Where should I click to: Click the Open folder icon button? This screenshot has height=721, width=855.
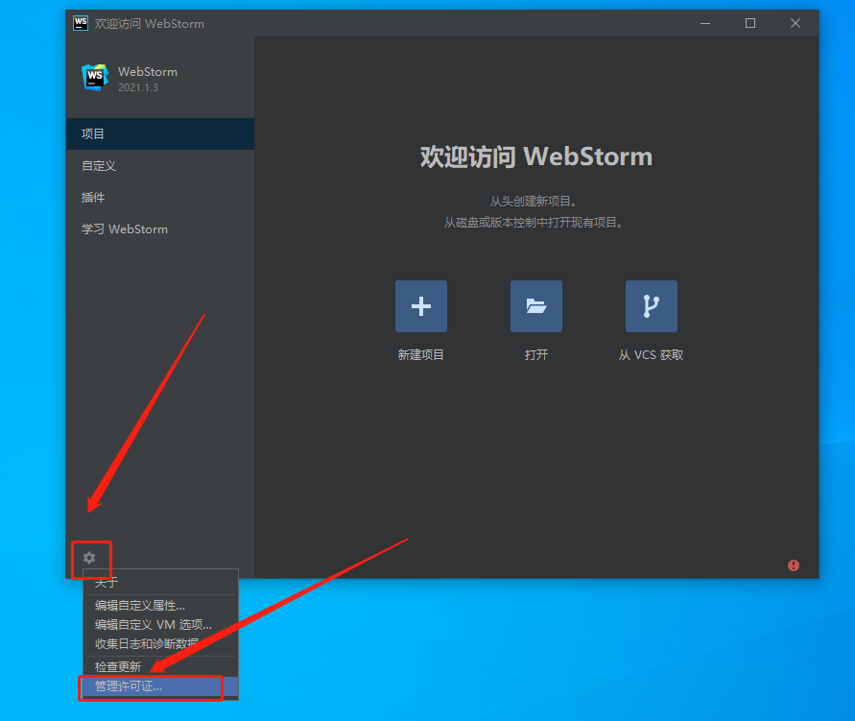pos(536,306)
